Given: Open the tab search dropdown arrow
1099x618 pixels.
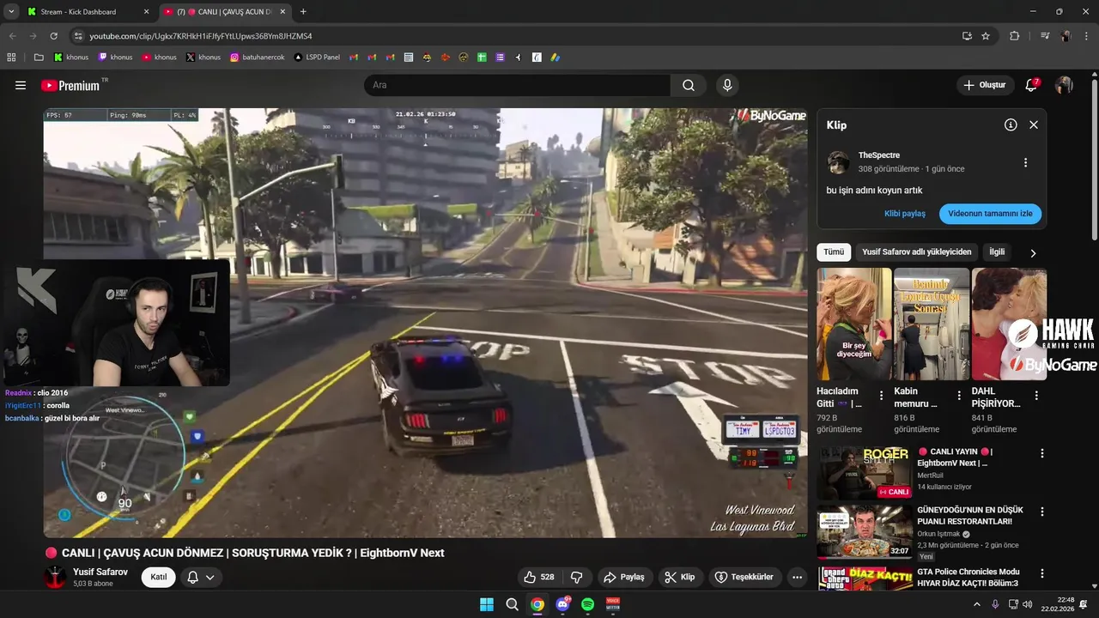Looking at the screenshot, I should click(11, 12).
